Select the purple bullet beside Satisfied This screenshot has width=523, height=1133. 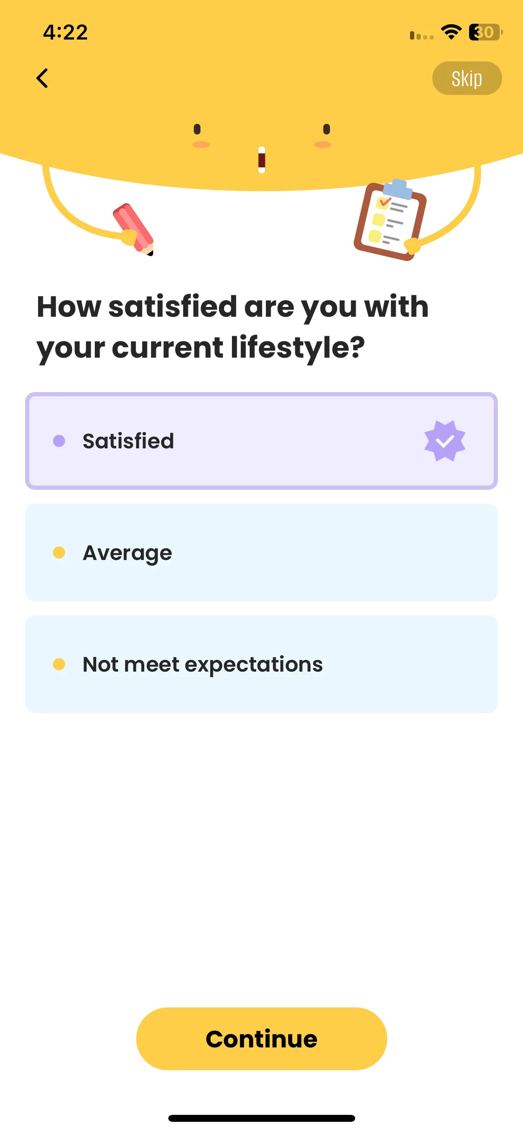(59, 441)
